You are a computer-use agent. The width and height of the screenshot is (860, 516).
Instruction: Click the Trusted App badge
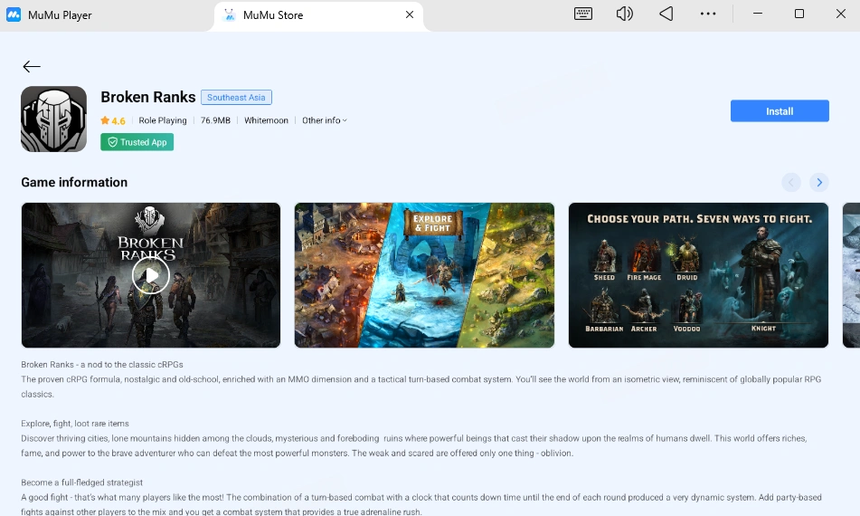point(137,142)
